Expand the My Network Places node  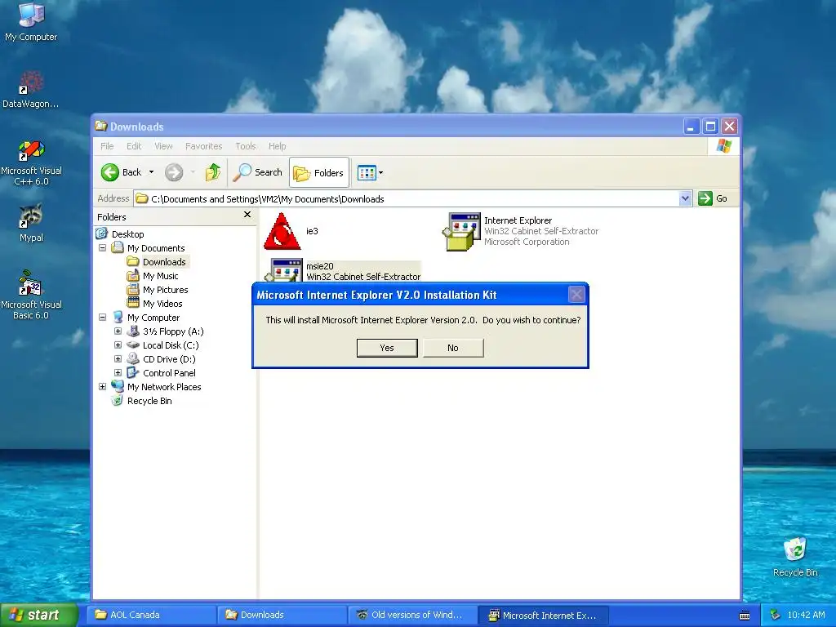coord(102,386)
